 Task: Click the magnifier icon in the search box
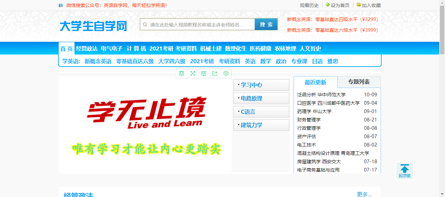pyautogui.click(x=145, y=24)
